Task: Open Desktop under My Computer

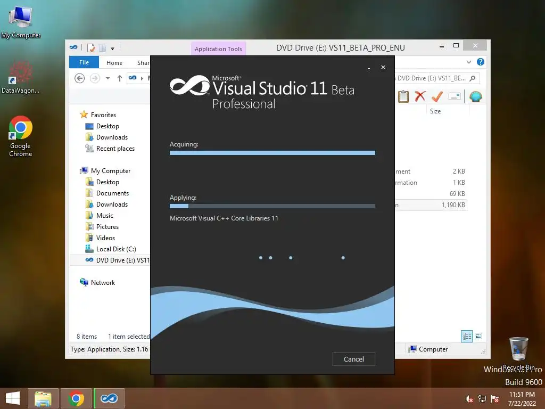Action: tap(108, 182)
